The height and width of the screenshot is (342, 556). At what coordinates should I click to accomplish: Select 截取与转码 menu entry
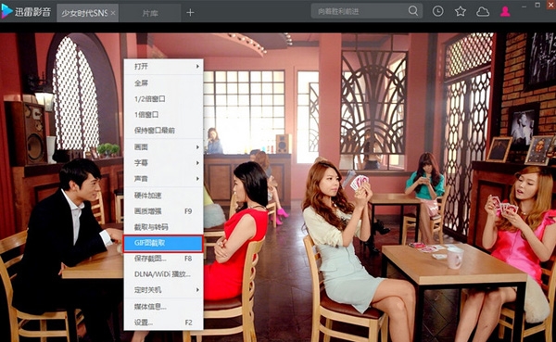pyautogui.click(x=163, y=227)
